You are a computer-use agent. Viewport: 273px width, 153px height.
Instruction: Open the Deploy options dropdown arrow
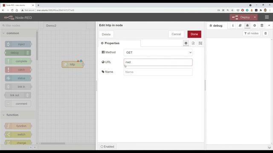(255, 17)
